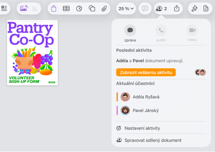The width and height of the screenshot is (215, 152).
Task: Click Pavel Jánský's avatar picture
Action: point(125,110)
